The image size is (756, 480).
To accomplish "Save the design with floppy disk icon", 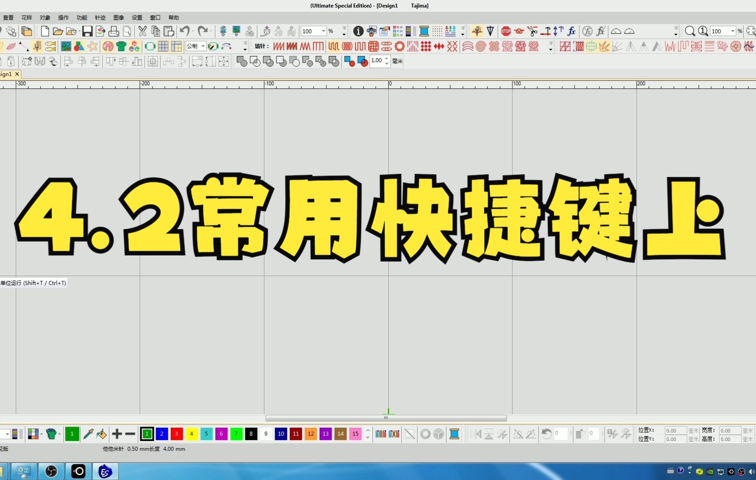I will [x=87, y=31].
